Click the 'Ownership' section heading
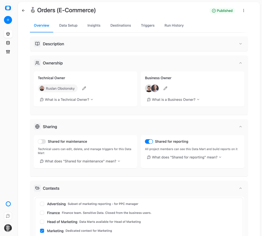 click(x=53, y=63)
